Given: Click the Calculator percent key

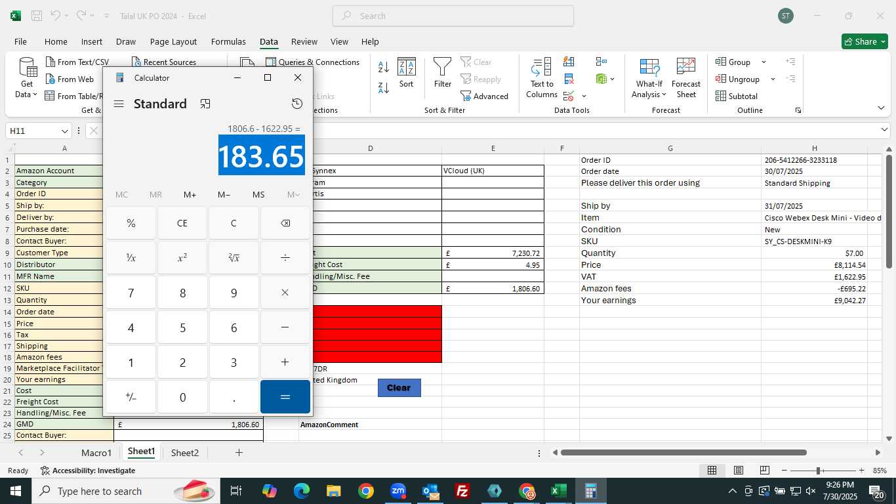Looking at the screenshot, I should 131,223.
